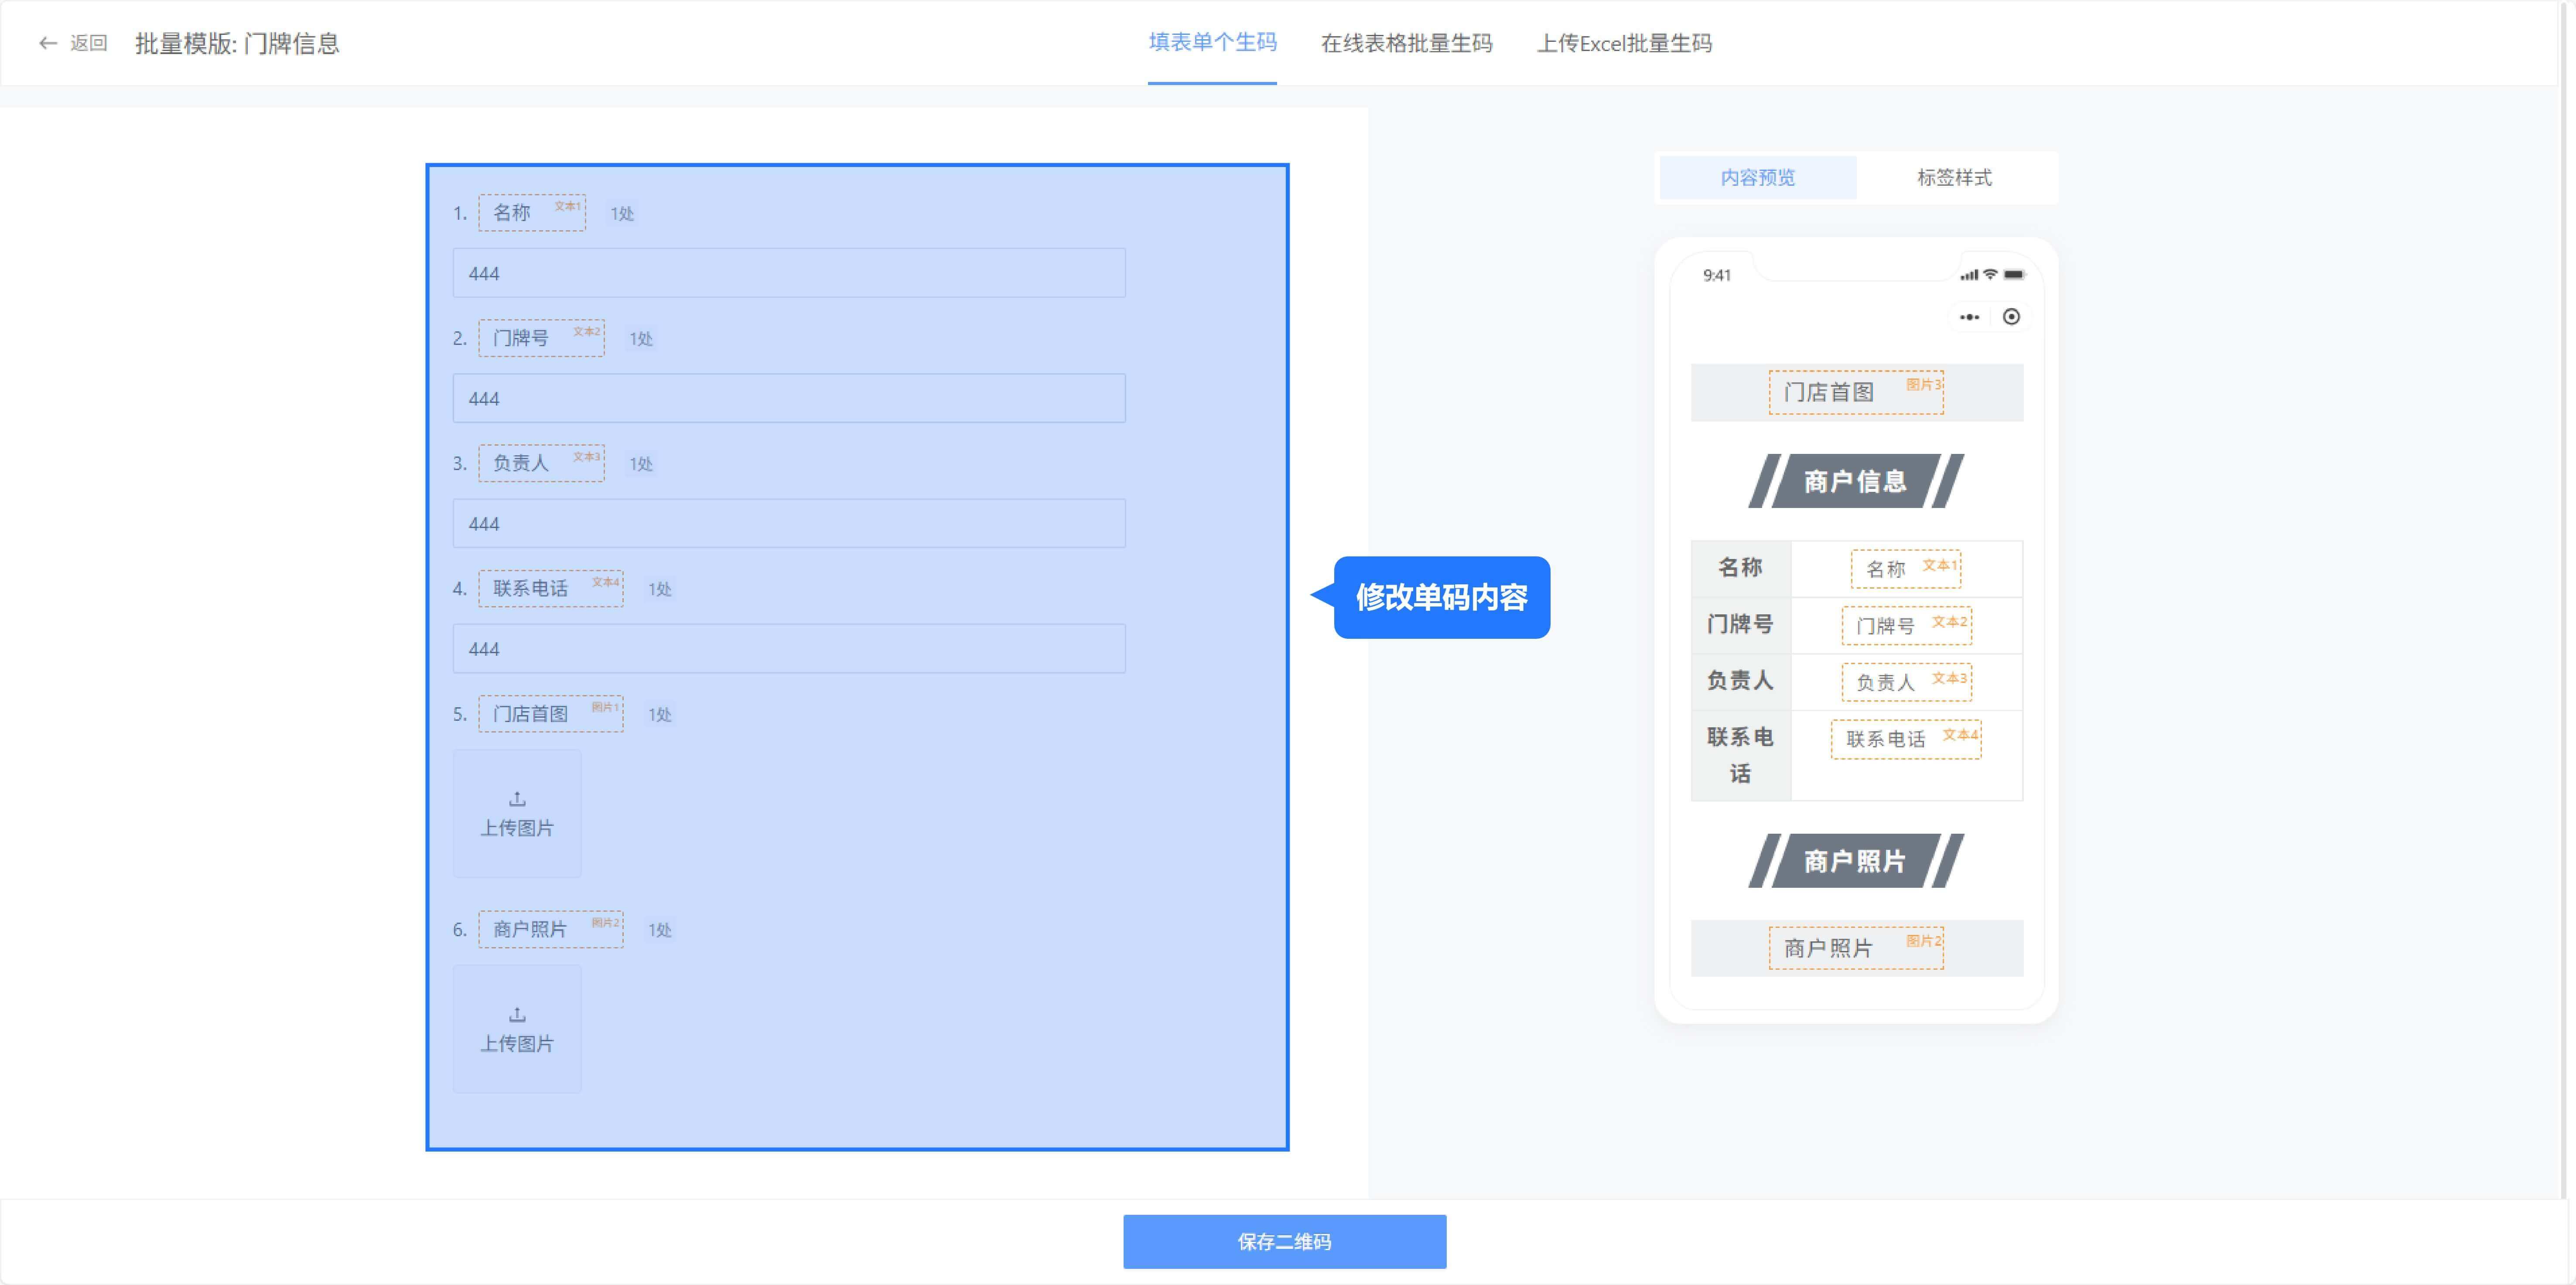
Task: Focus the 负责人 input field
Action: point(788,523)
